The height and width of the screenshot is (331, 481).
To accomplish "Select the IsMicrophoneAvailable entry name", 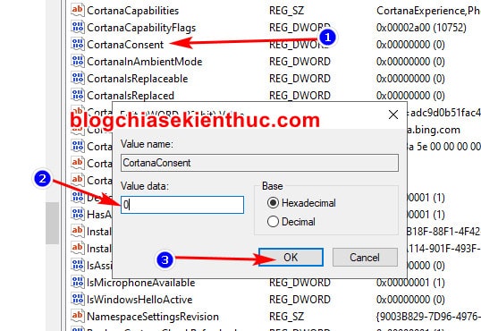I will 140,283.
